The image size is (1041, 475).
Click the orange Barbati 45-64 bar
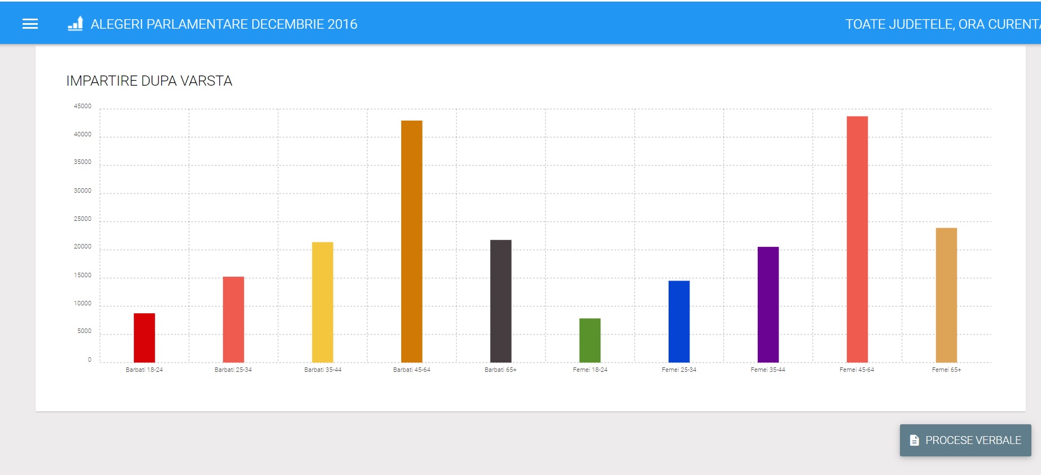tap(411, 241)
